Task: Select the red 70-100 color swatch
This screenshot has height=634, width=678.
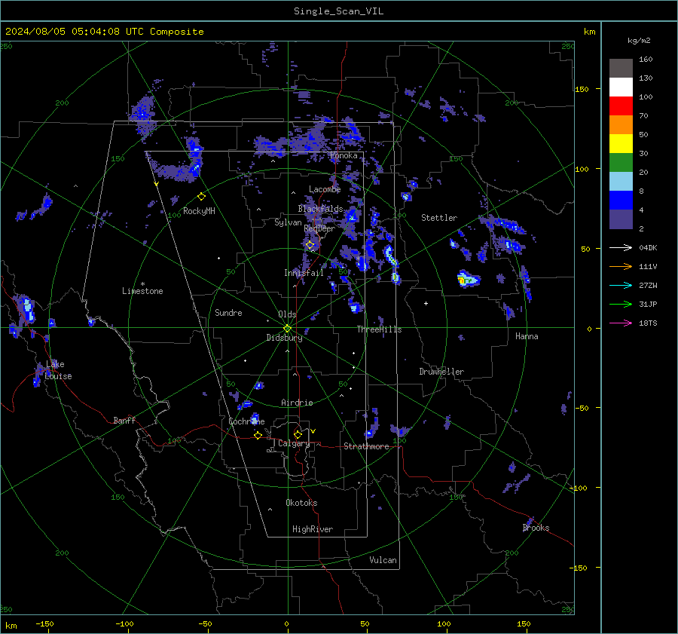Action: [621, 106]
